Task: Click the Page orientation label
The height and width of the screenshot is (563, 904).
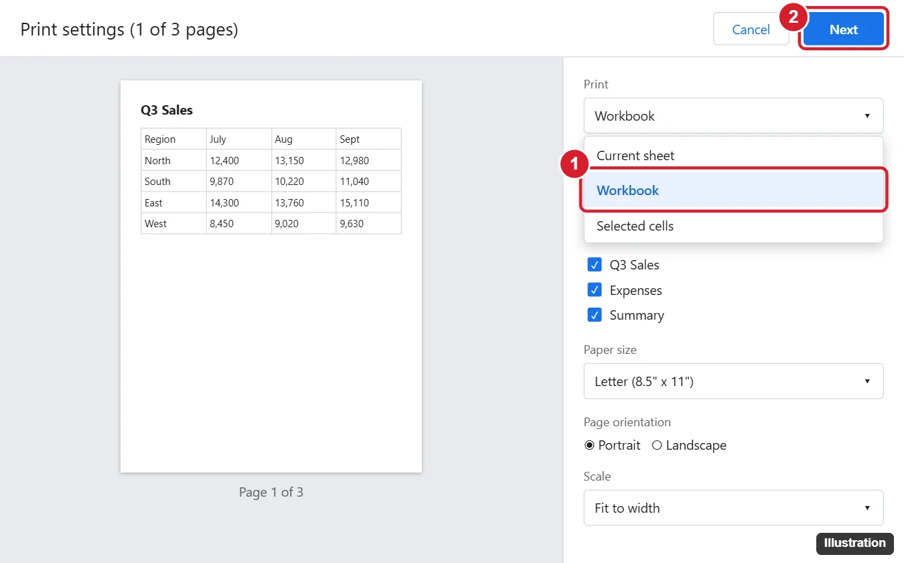Action: coord(627,422)
